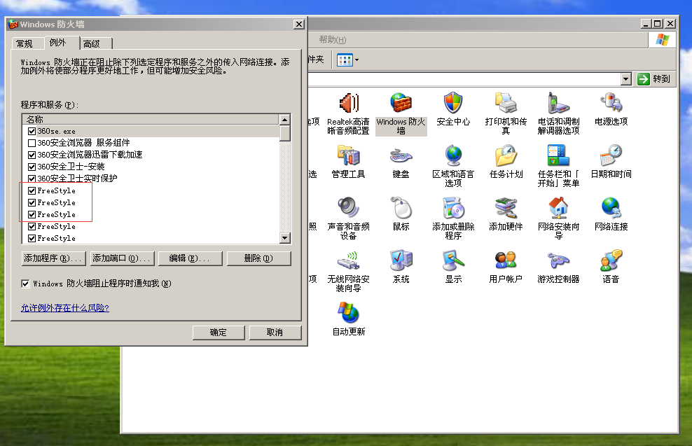This screenshot has width=692, height=446.
Task: Expand the address bar dropdown arrow
Action: pos(626,79)
